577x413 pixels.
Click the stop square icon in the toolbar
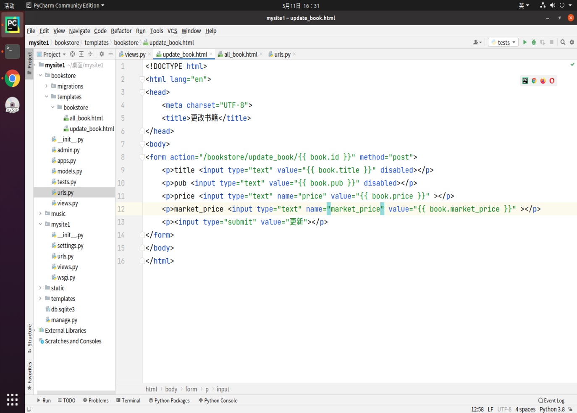pos(551,42)
